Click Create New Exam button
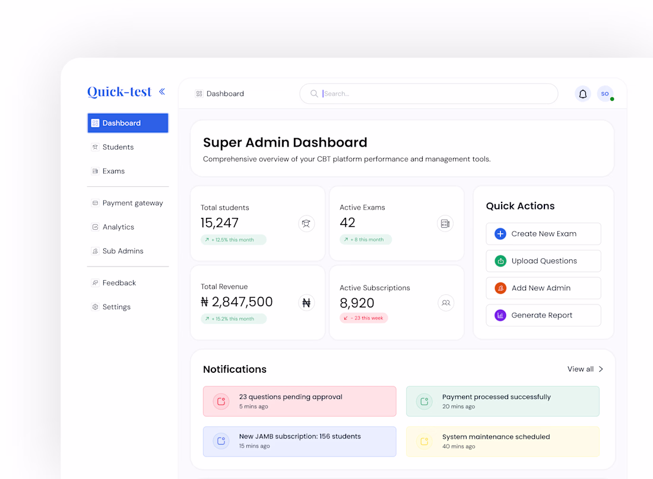The height and width of the screenshot is (479, 653). pos(543,234)
